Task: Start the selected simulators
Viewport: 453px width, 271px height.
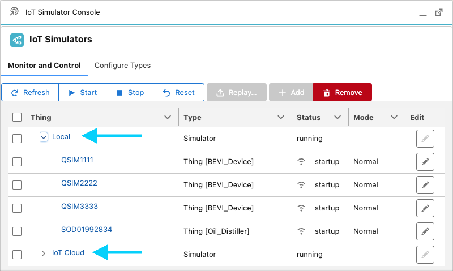Action: [x=82, y=92]
